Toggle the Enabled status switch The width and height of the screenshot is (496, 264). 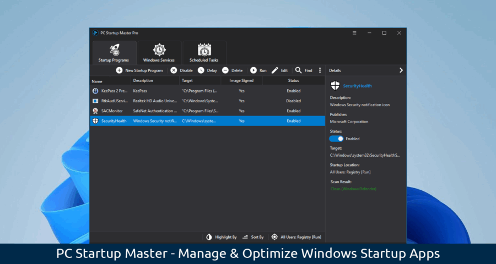(x=336, y=139)
